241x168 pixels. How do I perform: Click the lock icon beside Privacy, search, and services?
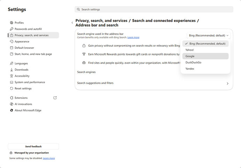tap(12, 35)
